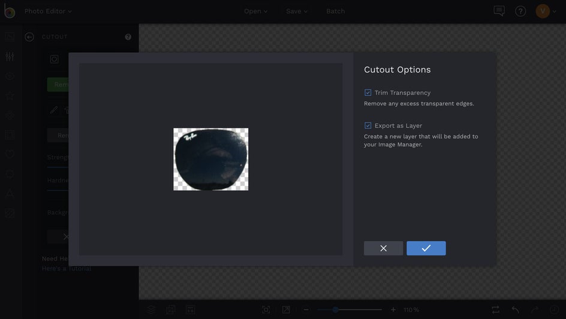
Task: Uncheck Export as Layer
Action: [368, 125]
